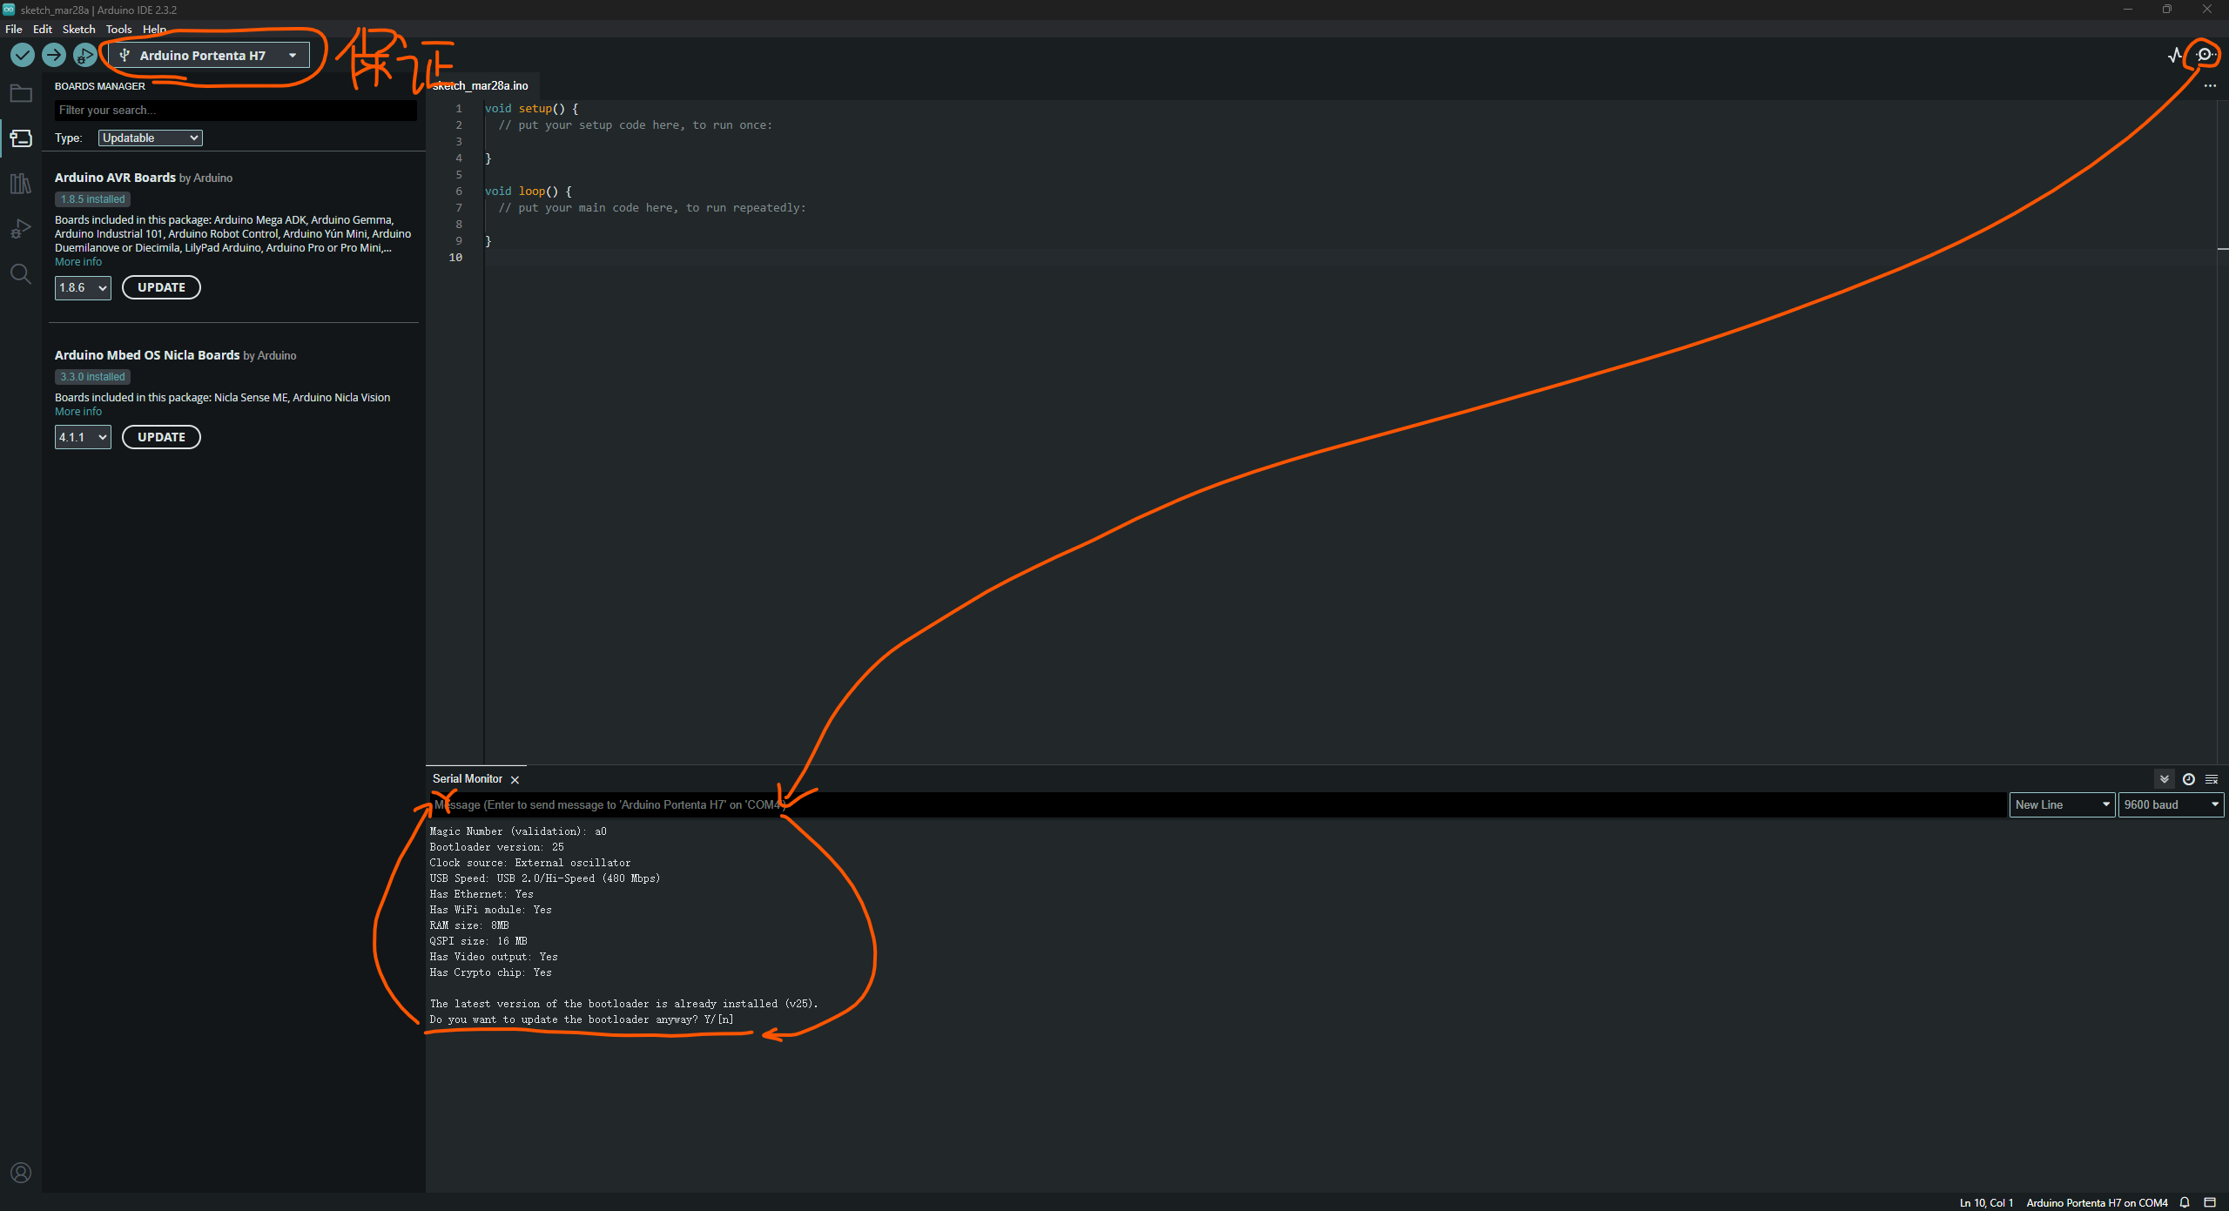Click the Clear Output icon in Serial Monitor
The height and width of the screenshot is (1211, 2229).
point(2211,779)
